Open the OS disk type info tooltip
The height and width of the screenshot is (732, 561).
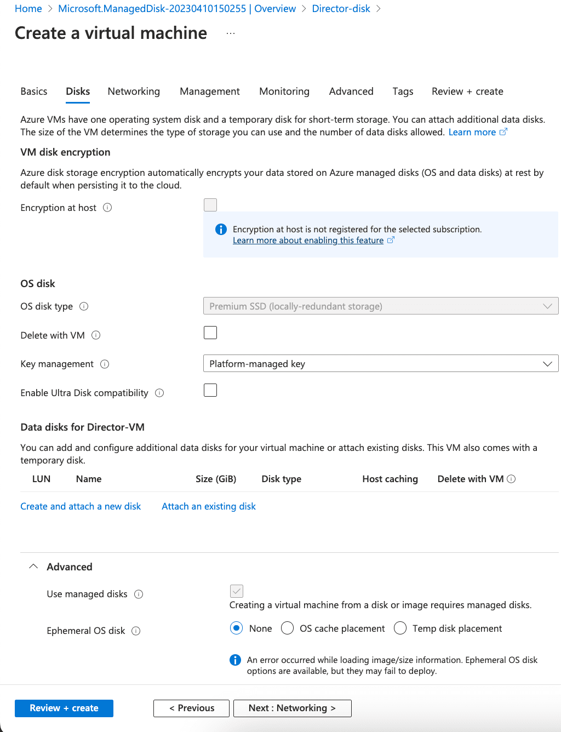(83, 307)
